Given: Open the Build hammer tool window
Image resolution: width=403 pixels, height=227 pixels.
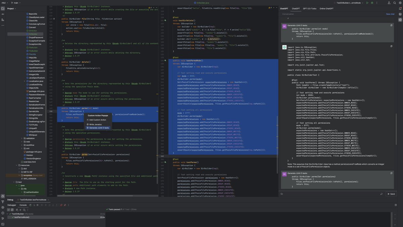Looking at the screenshot, I should [x=3, y=201].
